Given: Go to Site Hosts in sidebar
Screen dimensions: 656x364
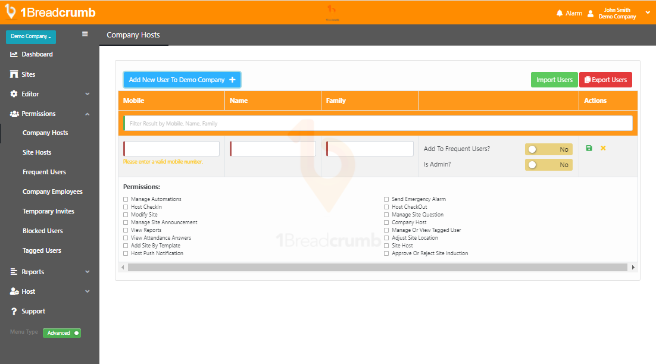Looking at the screenshot, I should pyautogui.click(x=37, y=152).
